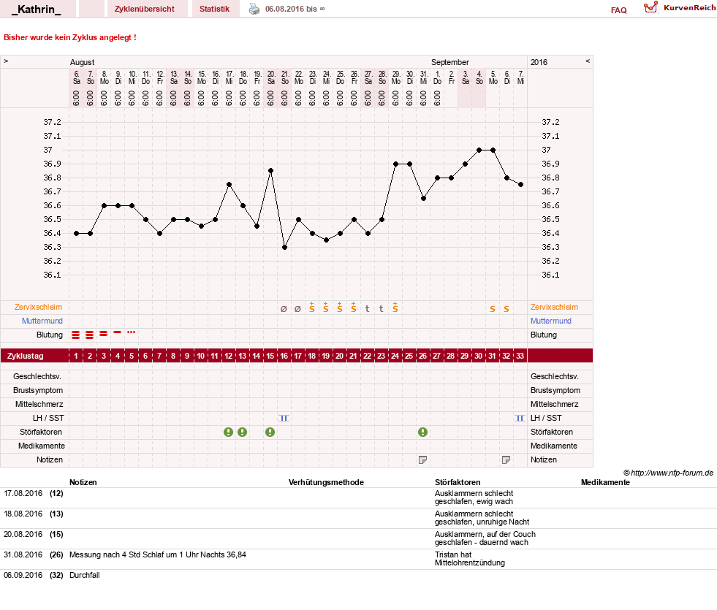Click the right Muttermund row label
Image resolution: width=717 pixels, height=610 pixels.
[551, 321]
